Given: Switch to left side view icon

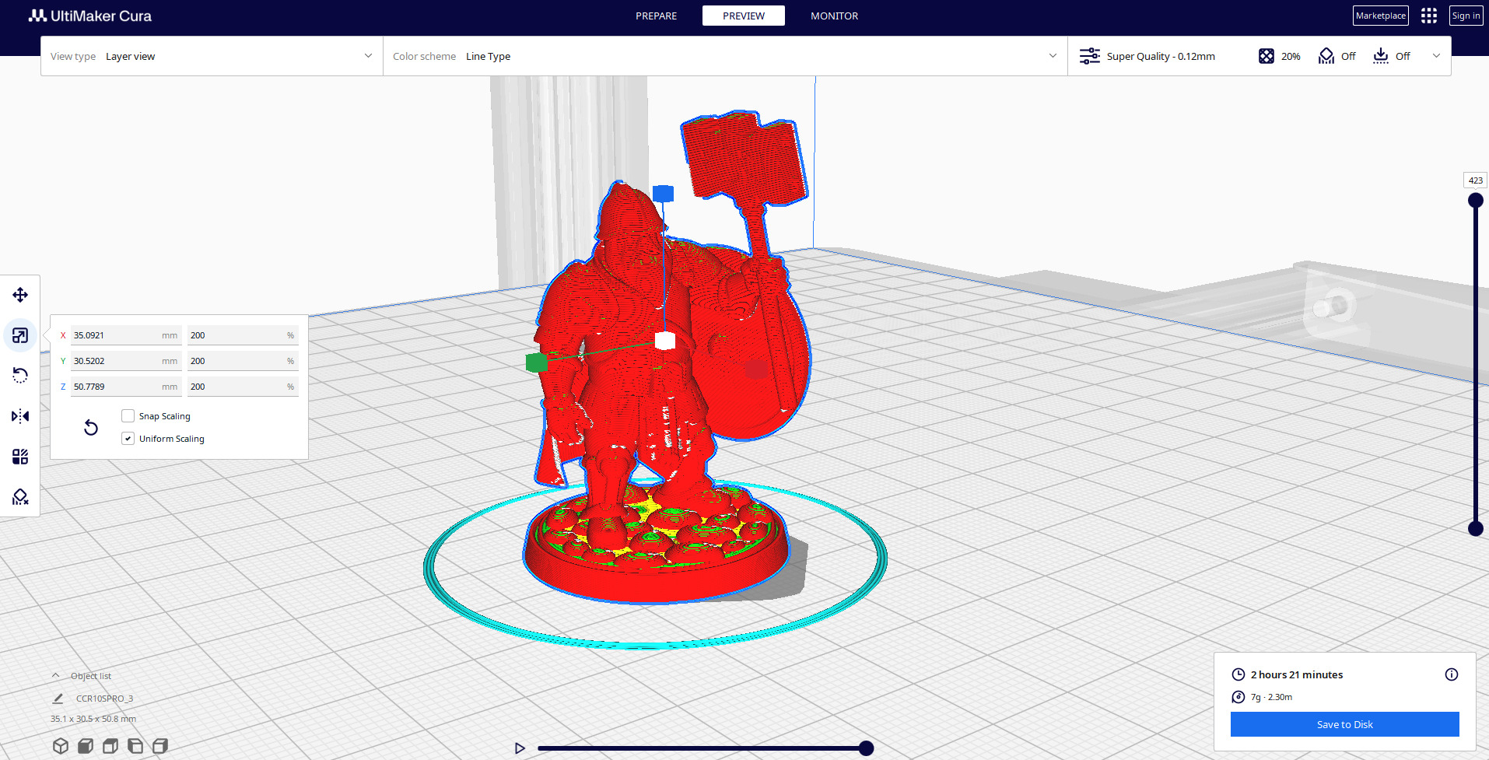Looking at the screenshot, I should [x=135, y=746].
